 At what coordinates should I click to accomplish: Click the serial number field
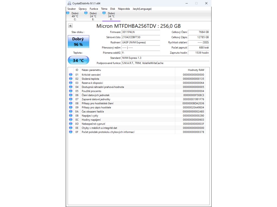click(141, 37)
